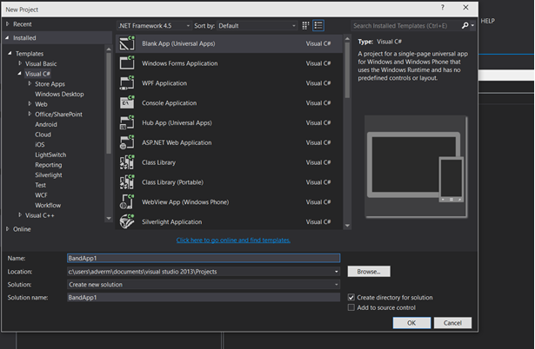Expand the Visual Basic node arrow
This screenshot has height=349, width=535.
tap(20, 63)
